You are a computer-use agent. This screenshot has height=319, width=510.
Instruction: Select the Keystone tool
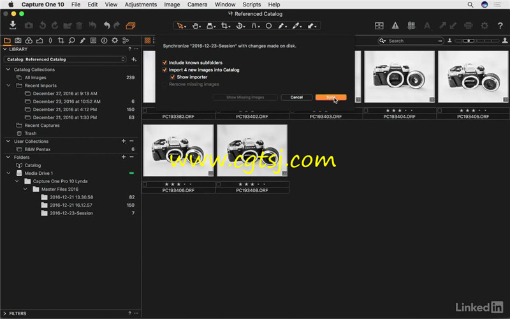(x=255, y=26)
